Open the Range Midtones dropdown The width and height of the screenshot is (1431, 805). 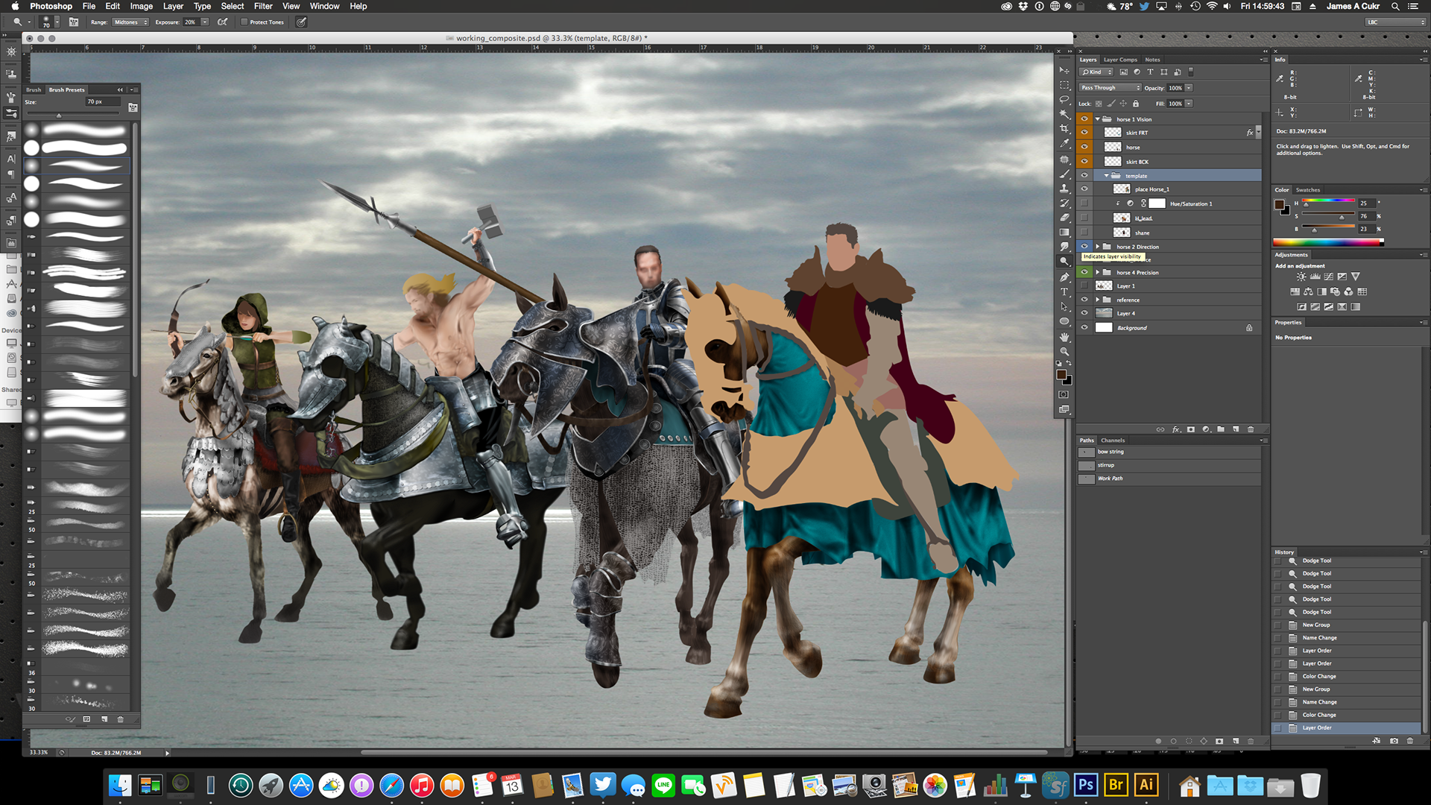click(130, 22)
